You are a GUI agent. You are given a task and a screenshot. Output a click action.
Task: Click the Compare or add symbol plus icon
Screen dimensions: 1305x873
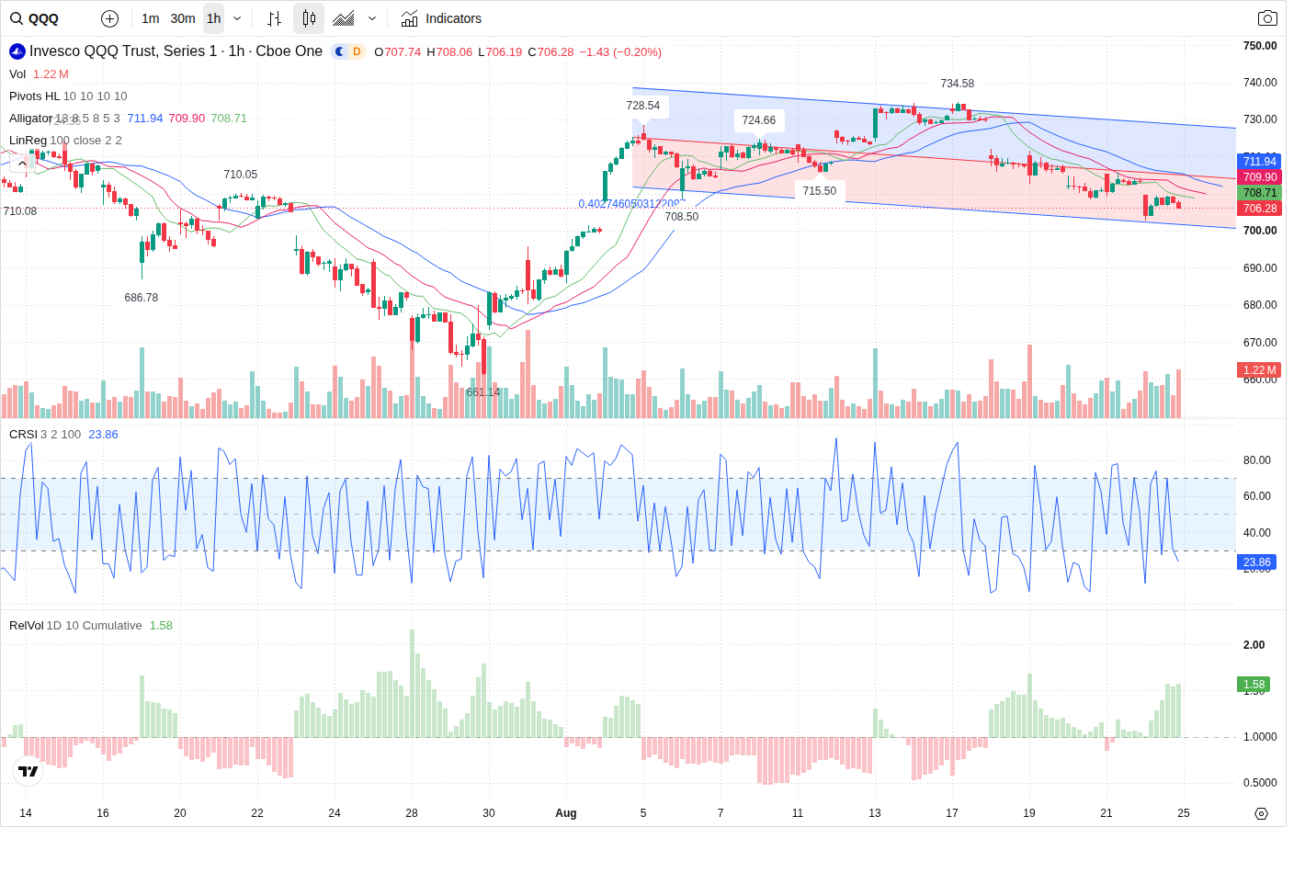tap(109, 18)
